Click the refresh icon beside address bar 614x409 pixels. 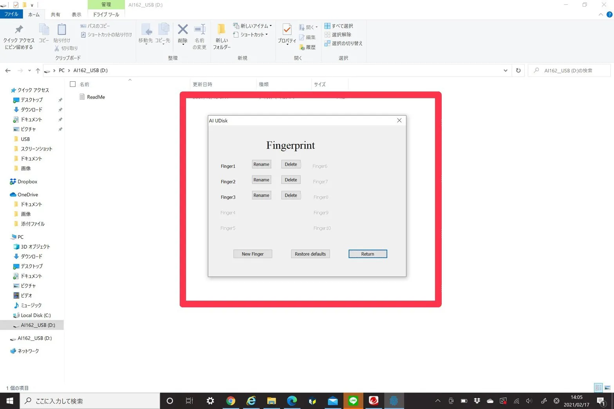[518, 70]
